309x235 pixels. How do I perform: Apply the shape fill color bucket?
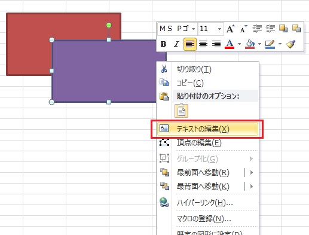coord(250,44)
